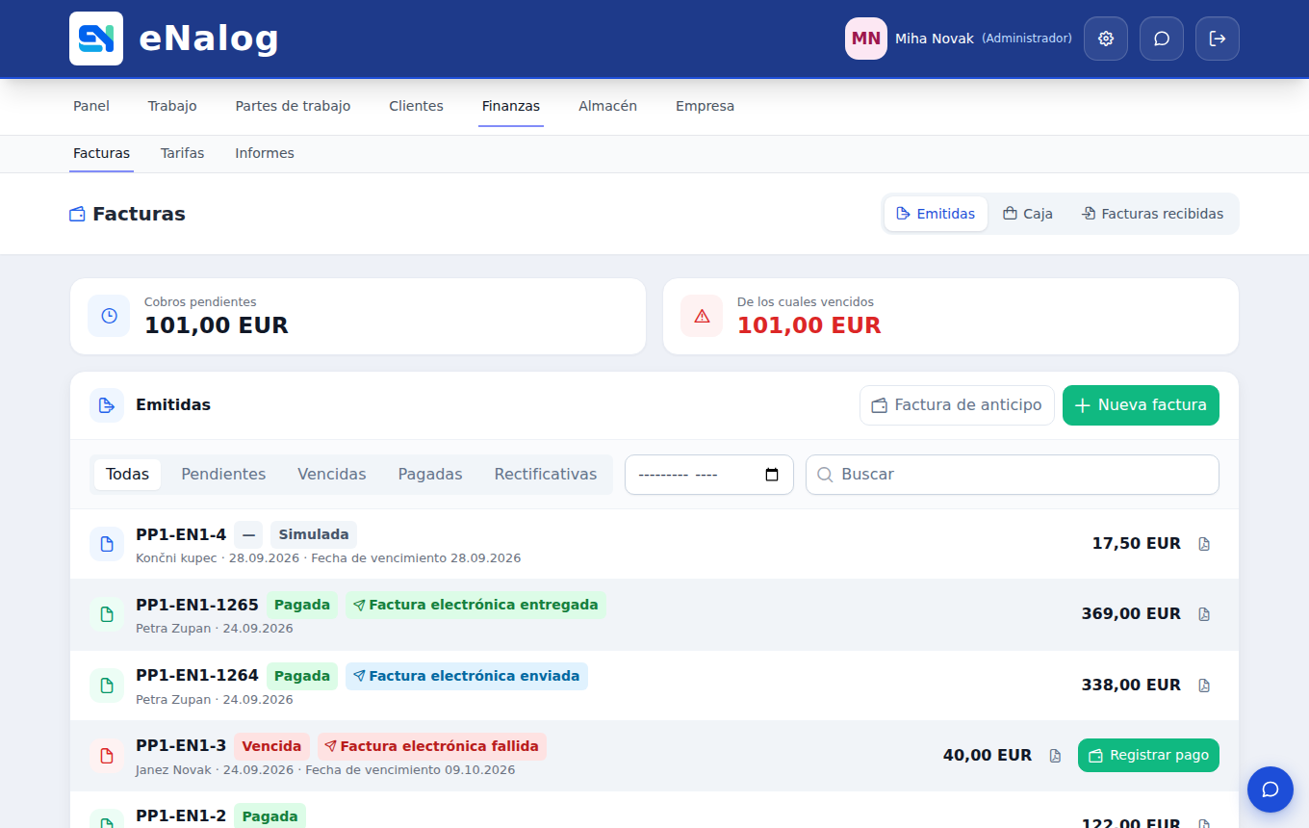This screenshot has height=828, width=1309.
Task: Switch to the Informes subtab
Action: (265, 153)
